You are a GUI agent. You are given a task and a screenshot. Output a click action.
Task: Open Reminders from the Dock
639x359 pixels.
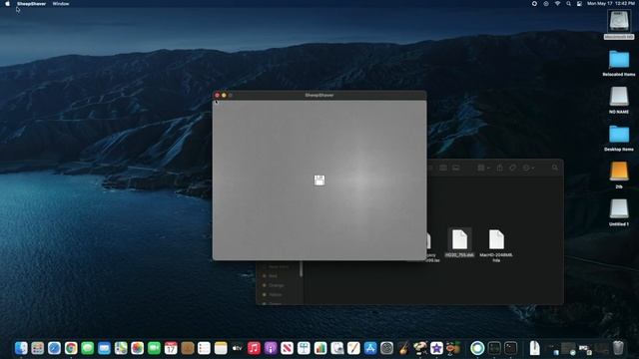click(204, 348)
